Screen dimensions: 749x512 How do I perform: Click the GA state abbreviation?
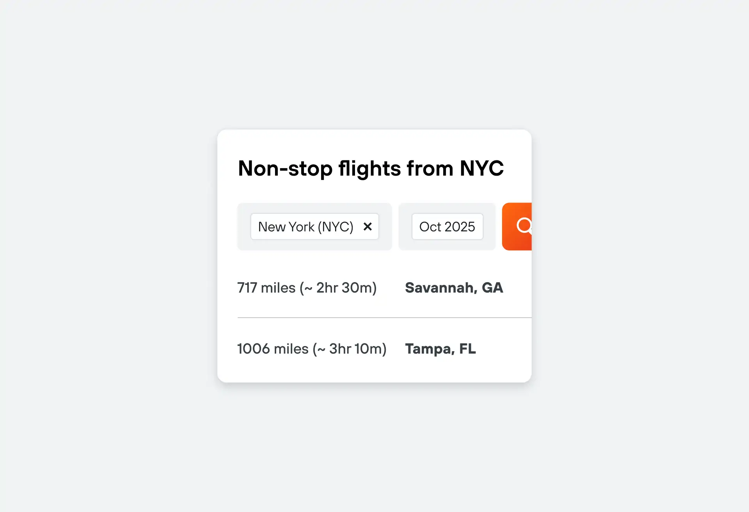[493, 288]
